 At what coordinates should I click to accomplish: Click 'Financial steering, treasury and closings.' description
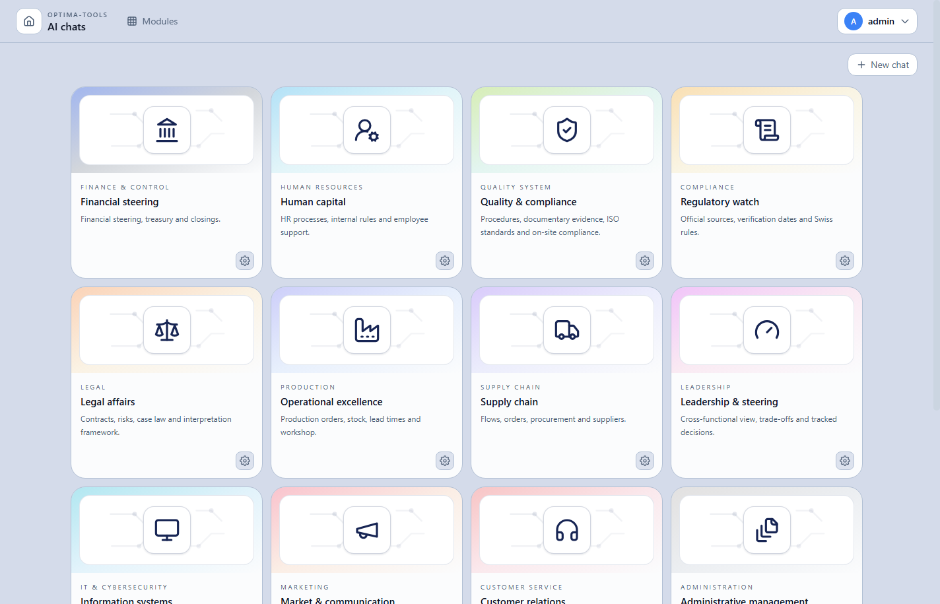tap(151, 219)
